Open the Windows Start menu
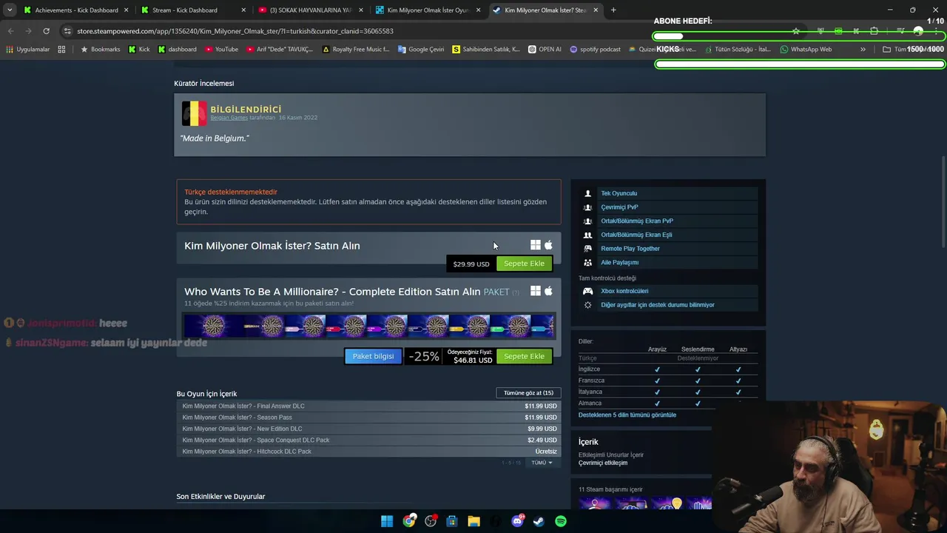Viewport: 947px width, 533px height. 387,521
